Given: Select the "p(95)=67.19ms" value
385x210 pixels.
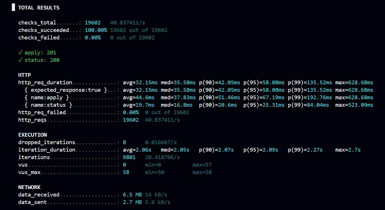Looking at the screenshot, I should coord(264,98).
